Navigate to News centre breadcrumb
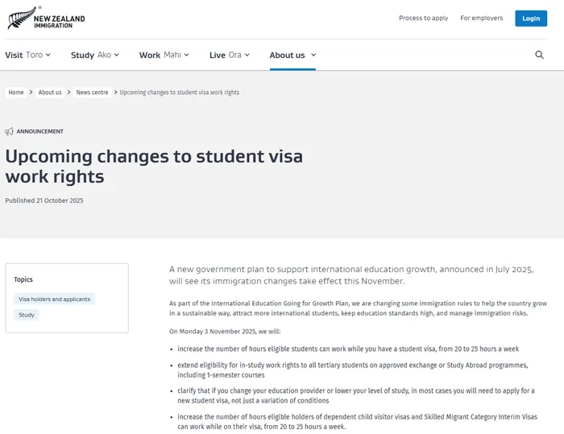The height and width of the screenshot is (434, 564). coord(92,93)
